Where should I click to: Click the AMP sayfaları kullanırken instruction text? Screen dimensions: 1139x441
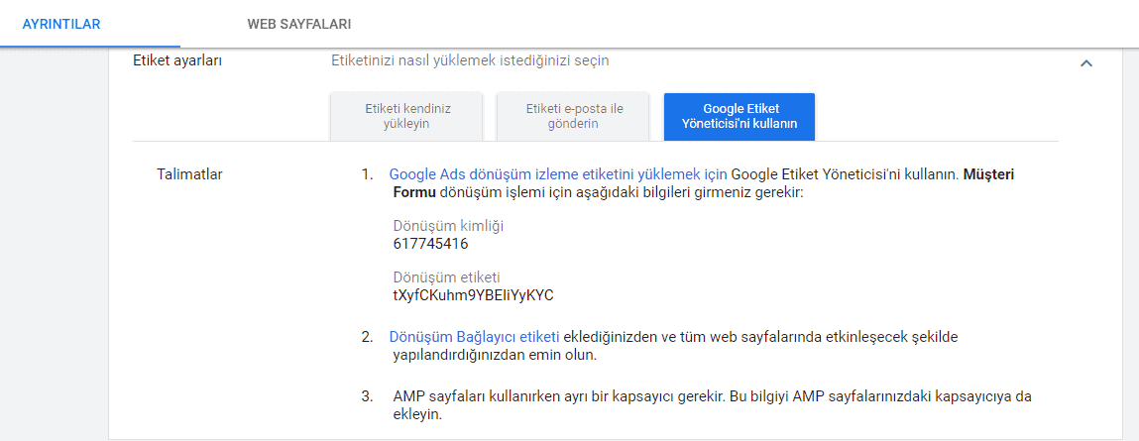point(713,407)
